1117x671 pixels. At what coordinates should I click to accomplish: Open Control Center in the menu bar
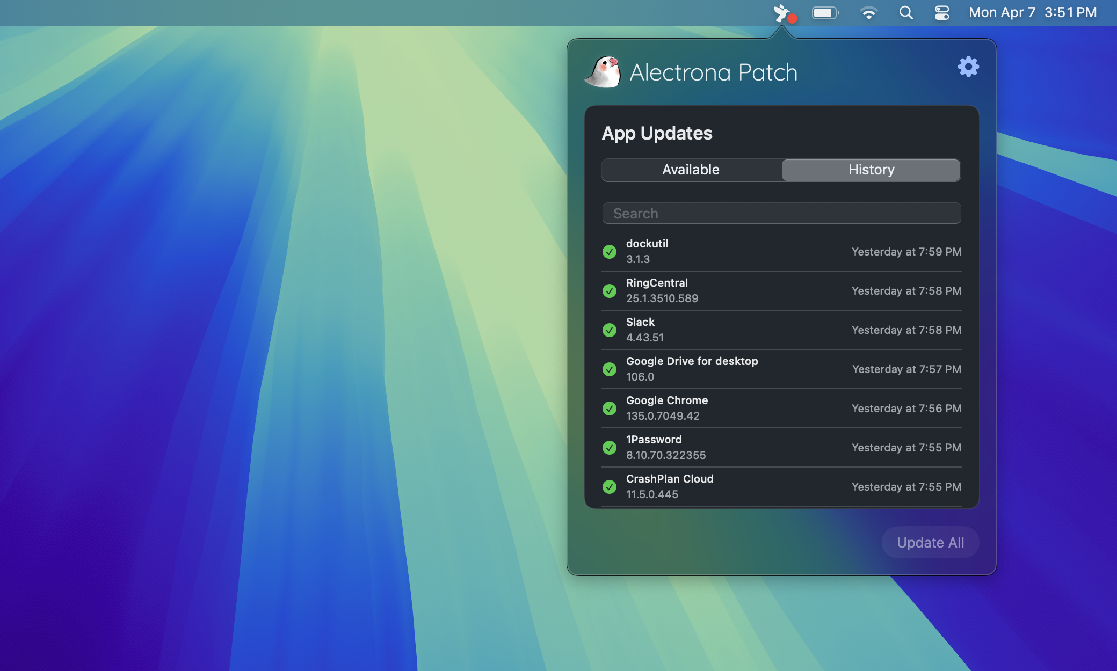942,12
